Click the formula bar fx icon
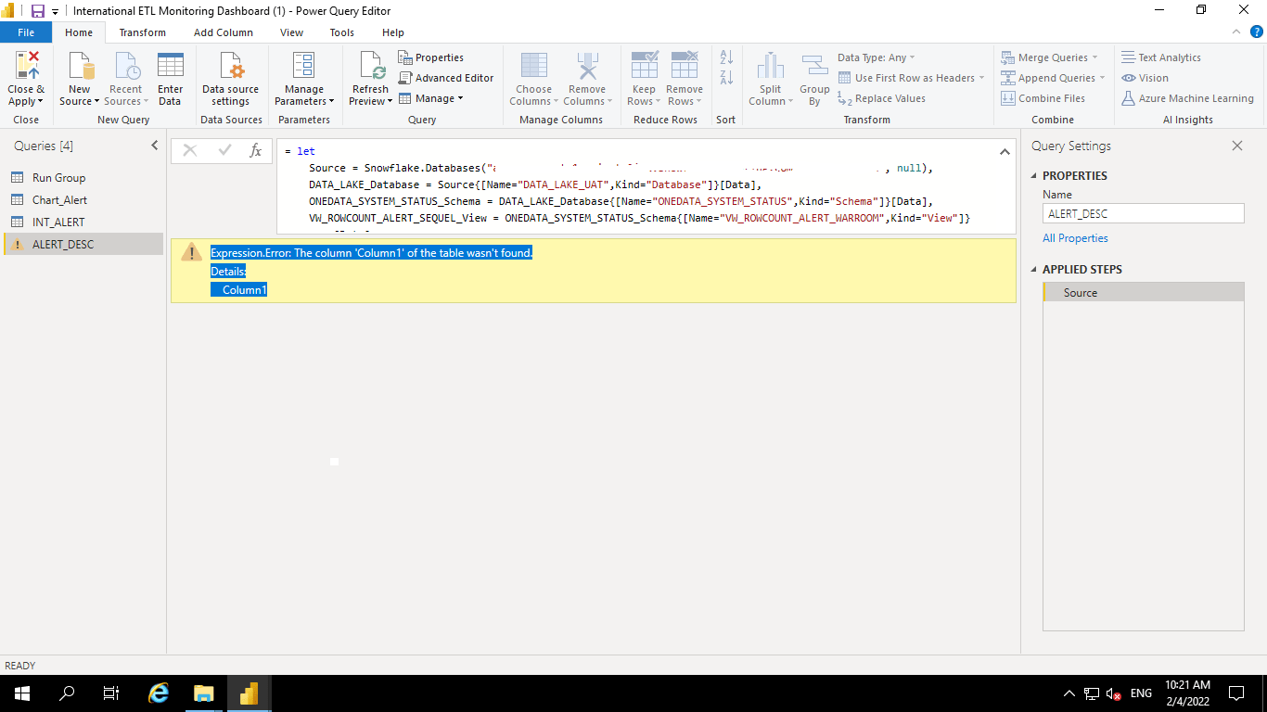Image resolution: width=1267 pixels, height=712 pixels. point(256,150)
